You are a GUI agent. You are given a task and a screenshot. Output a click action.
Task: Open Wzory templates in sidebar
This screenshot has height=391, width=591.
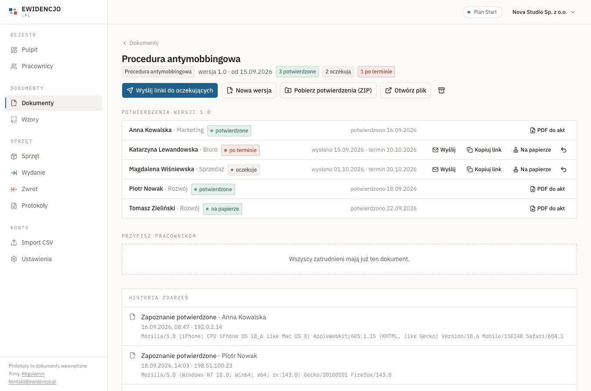(53, 119)
